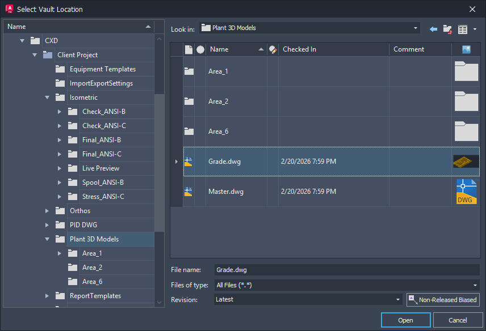Click the Client Project folder icon
Viewport: 486px width, 331px height.
point(48,55)
